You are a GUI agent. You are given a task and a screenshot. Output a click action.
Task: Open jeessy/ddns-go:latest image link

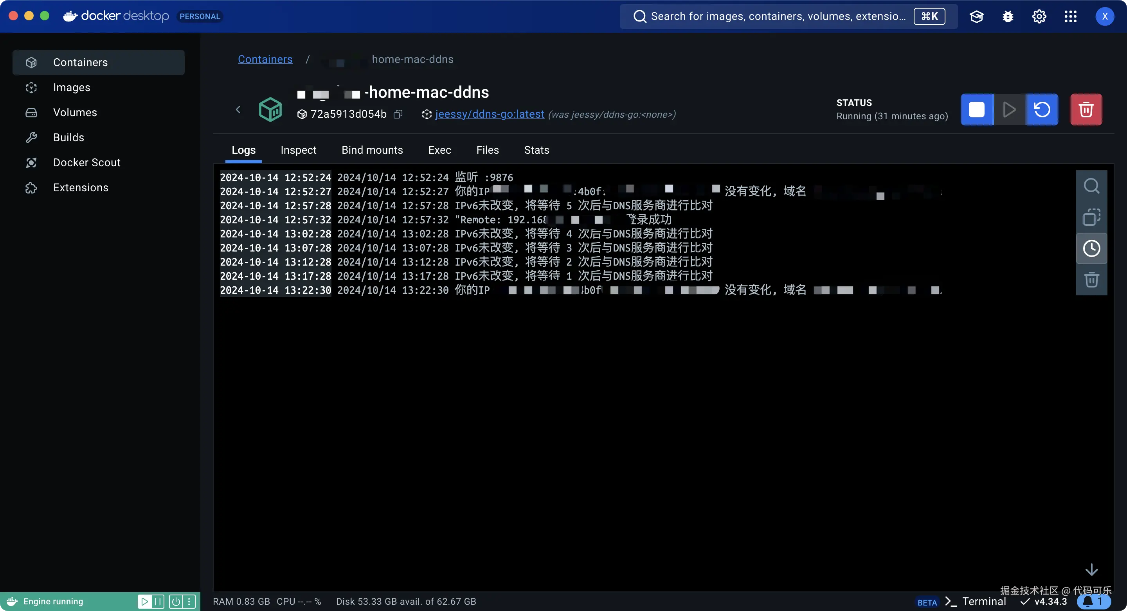490,114
